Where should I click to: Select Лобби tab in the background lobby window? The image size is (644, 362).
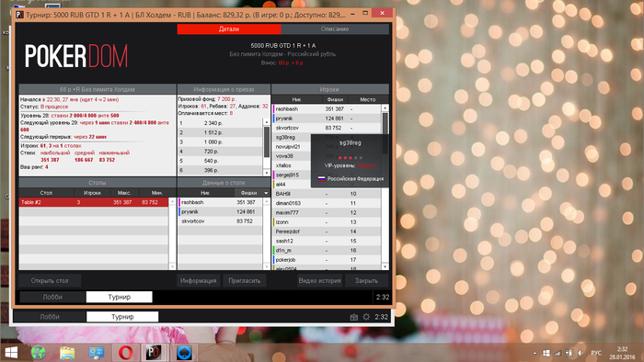(50, 316)
